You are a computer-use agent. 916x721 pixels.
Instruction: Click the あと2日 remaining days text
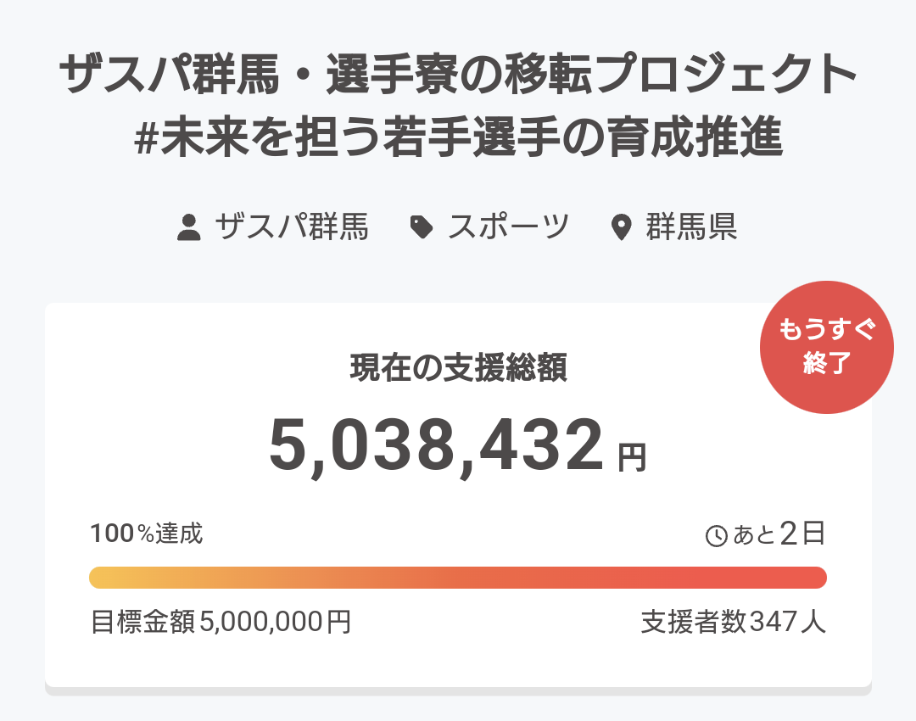[x=778, y=534]
